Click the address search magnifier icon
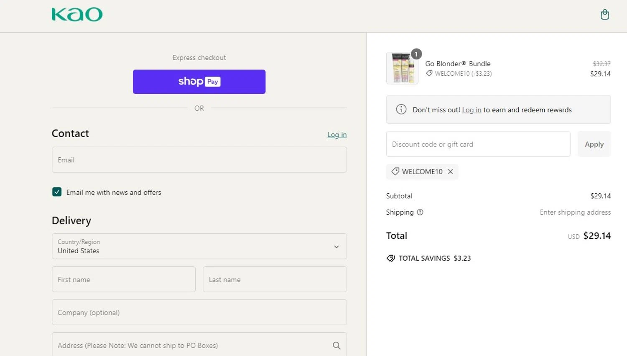Viewport: 627px width, 356px height. [x=336, y=346]
